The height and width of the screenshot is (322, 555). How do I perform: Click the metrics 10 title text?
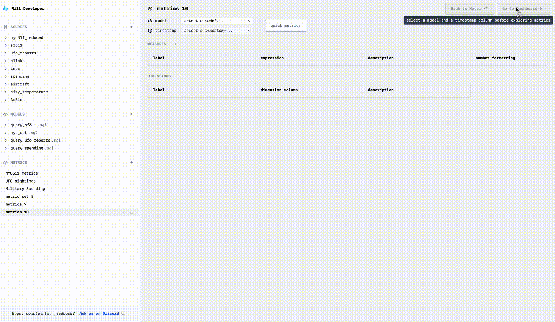tap(173, 9)
